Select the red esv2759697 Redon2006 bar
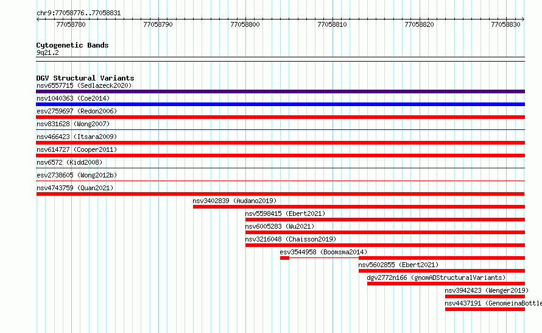 pos(280,117)
